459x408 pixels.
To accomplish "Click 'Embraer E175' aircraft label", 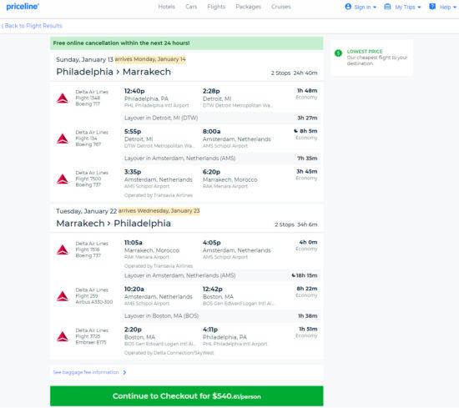I will tap(91, 342).
